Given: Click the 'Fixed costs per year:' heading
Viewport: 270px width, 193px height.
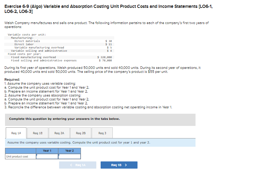Looking at the screenshot, I should pyautogui.click(x=24, y=54).
